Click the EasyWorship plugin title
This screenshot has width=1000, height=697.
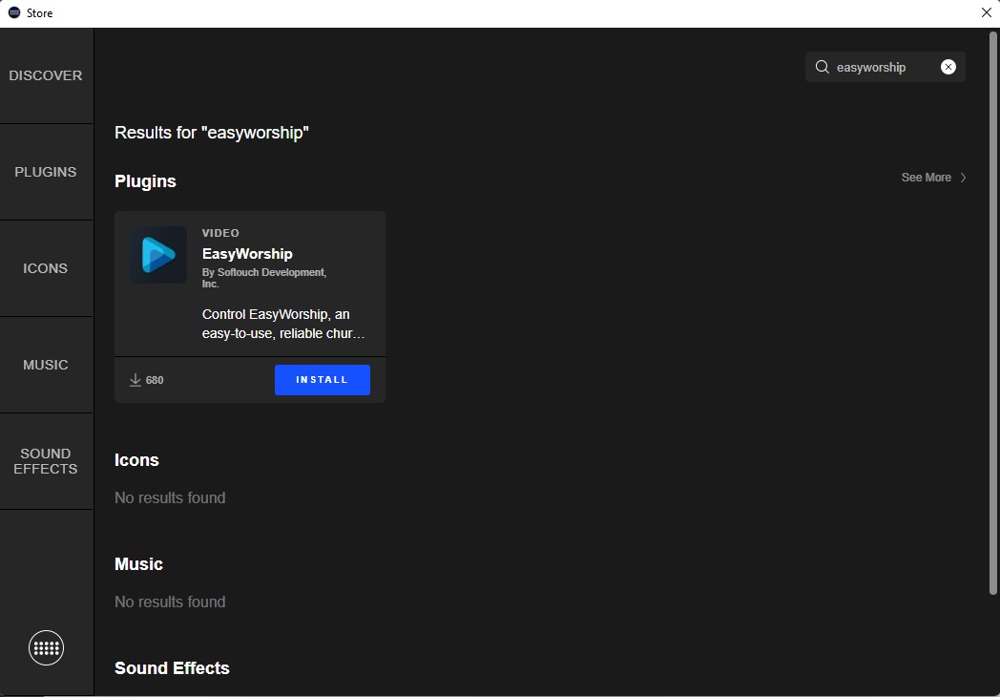coord(247,253)
